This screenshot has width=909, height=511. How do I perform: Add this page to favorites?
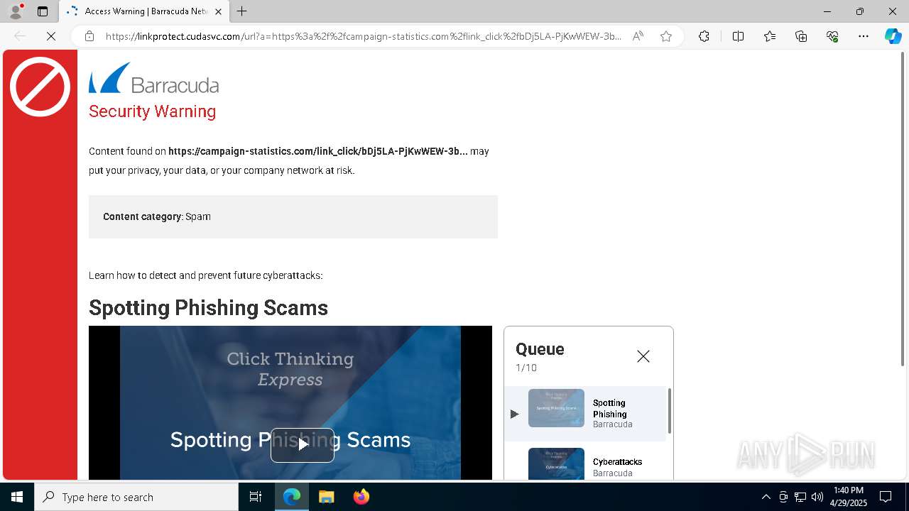(666, 36)
